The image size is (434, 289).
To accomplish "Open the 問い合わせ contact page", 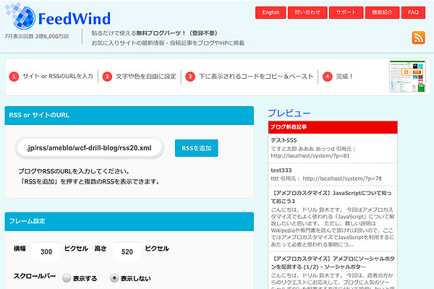I will (x=307, y=12).
